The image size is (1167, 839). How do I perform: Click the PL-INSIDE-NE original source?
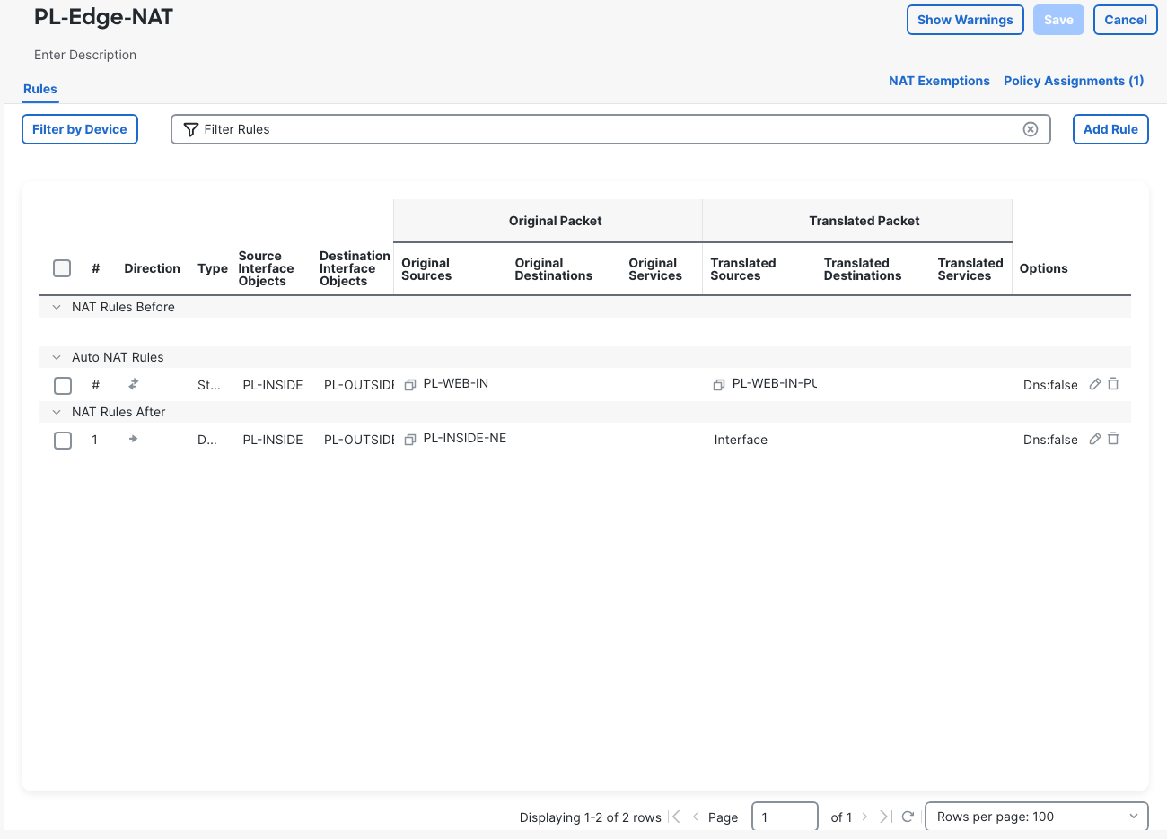coord(465,439)
